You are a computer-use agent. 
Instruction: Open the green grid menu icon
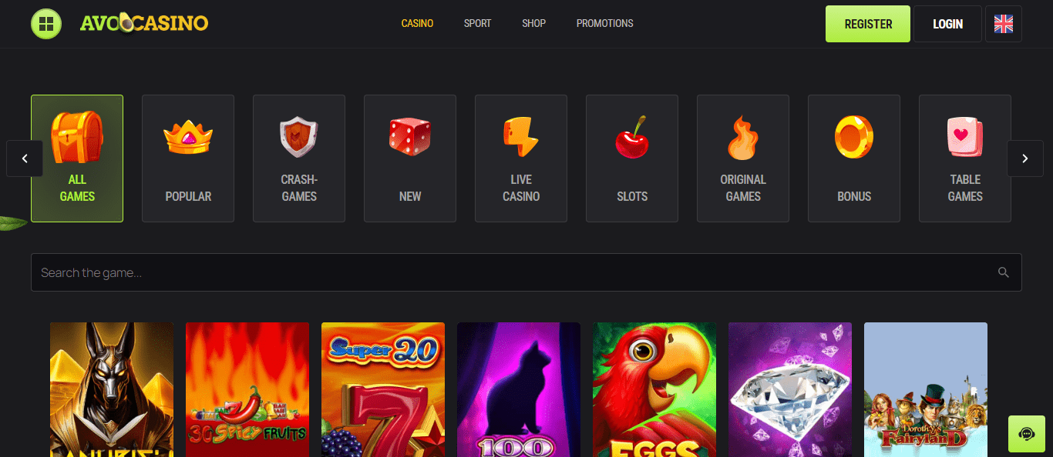[46, 24]
